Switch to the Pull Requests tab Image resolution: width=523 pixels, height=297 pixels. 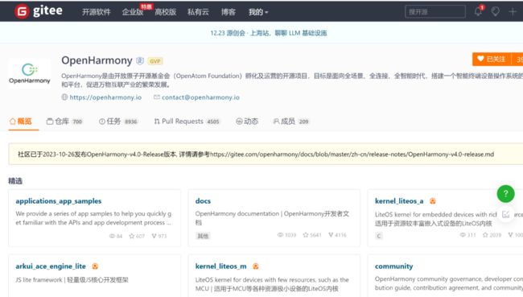tap(187, 122)
